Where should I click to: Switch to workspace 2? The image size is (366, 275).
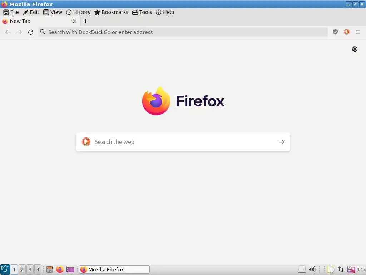pyautogui.click(x=22, y=269)
